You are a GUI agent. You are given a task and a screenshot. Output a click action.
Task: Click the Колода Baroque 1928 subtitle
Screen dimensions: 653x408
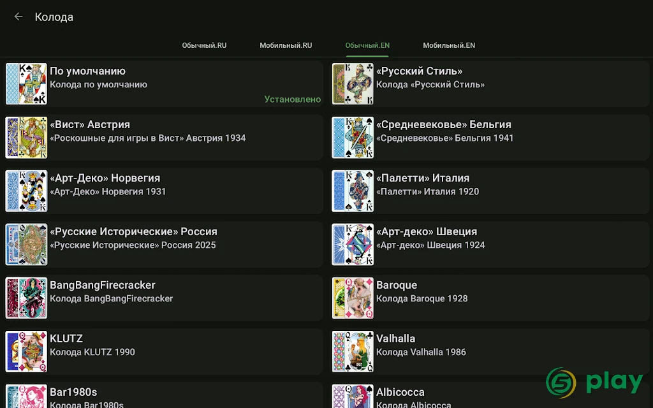coord(422,298)
